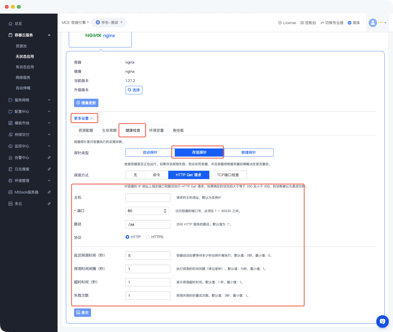Click the switch to professional edition icon
393x332 pixels.
pyautogui.click(x=322, y=23)
